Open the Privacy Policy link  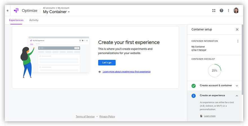click(x=107, y=117)
